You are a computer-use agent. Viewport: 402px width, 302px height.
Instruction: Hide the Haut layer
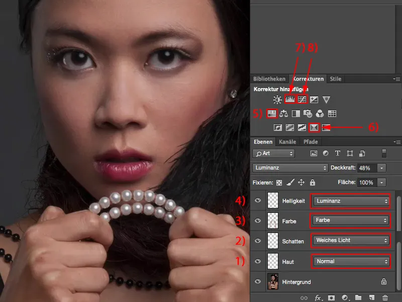[x=258, y=261]
